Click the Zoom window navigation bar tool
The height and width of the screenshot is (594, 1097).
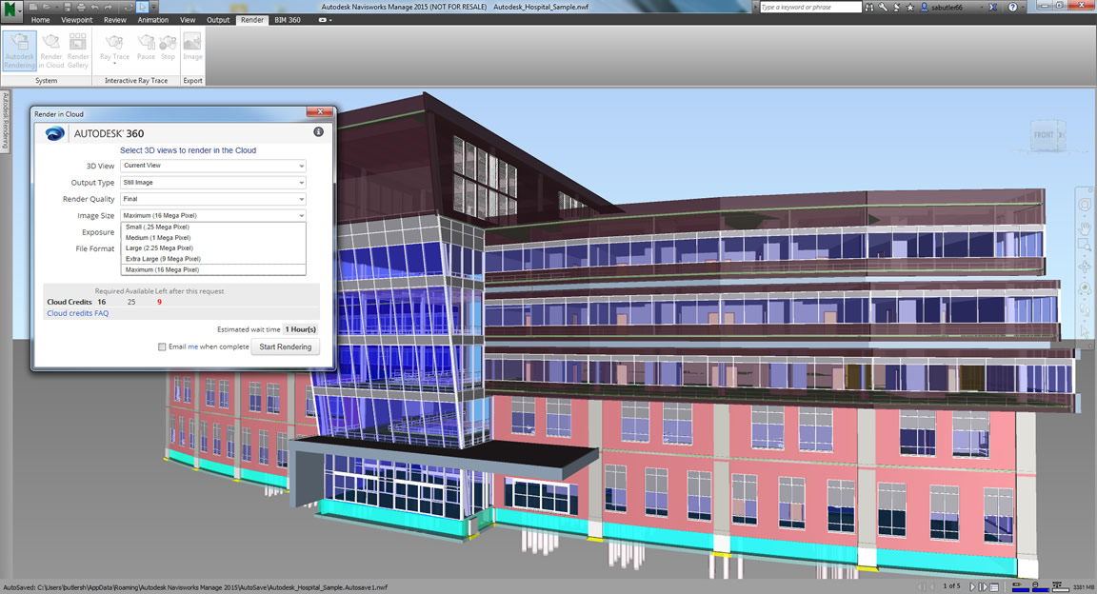tap(1085, 245)
